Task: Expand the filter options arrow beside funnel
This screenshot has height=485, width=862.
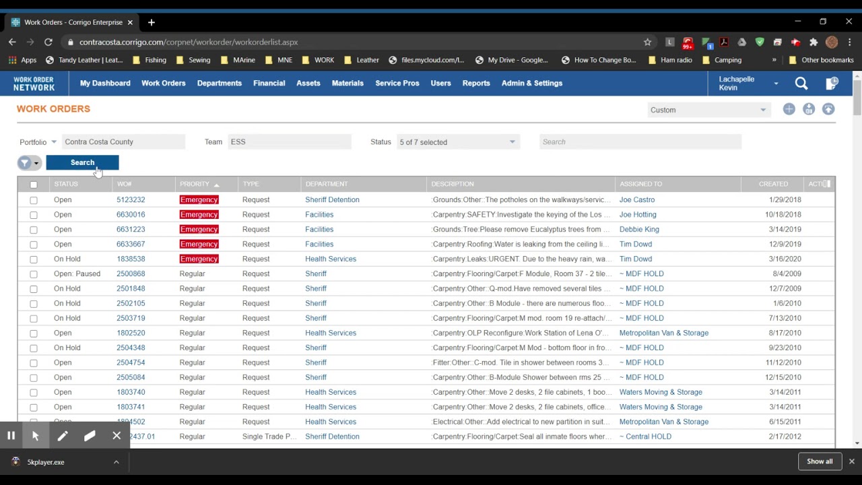Action: 36,163
